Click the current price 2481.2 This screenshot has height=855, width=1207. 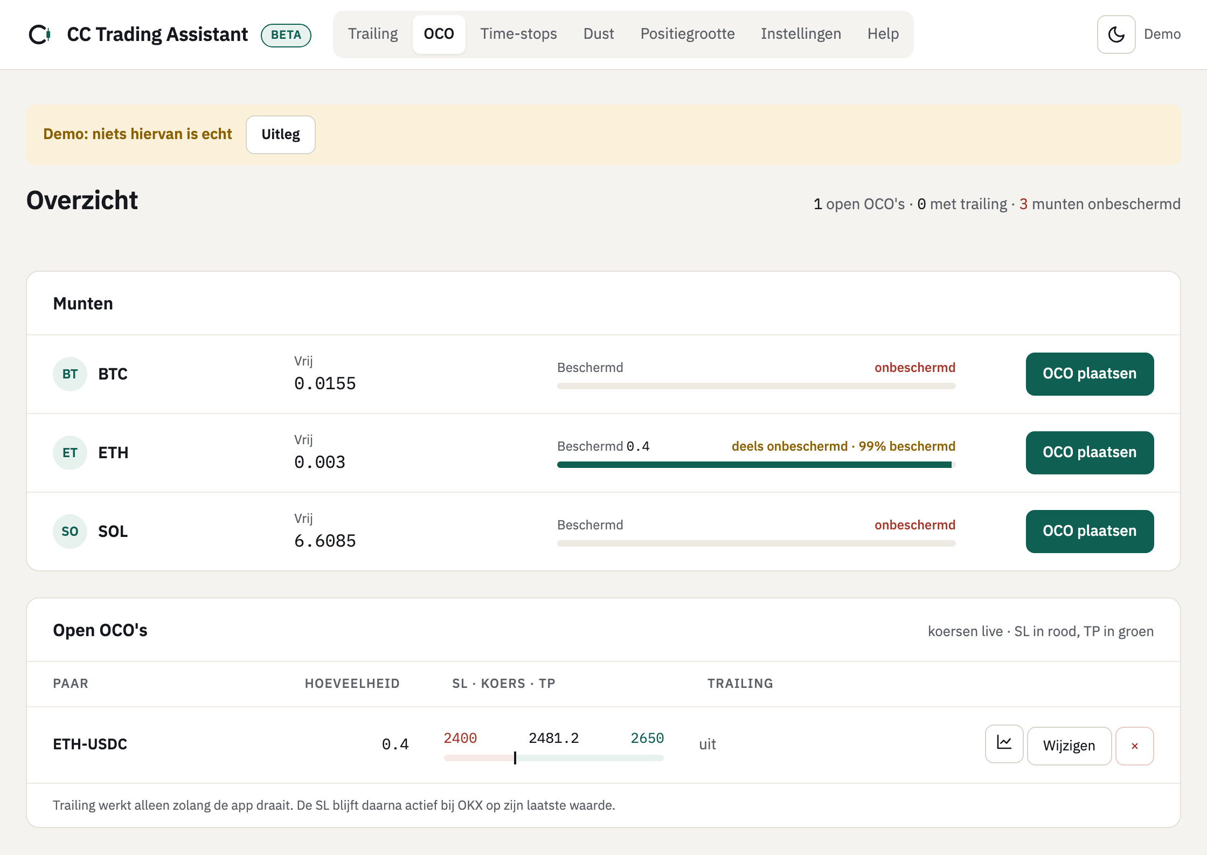(553, 738)
